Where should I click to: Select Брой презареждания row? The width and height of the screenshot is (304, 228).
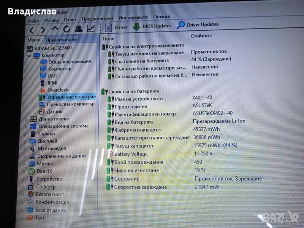point(135,162)
